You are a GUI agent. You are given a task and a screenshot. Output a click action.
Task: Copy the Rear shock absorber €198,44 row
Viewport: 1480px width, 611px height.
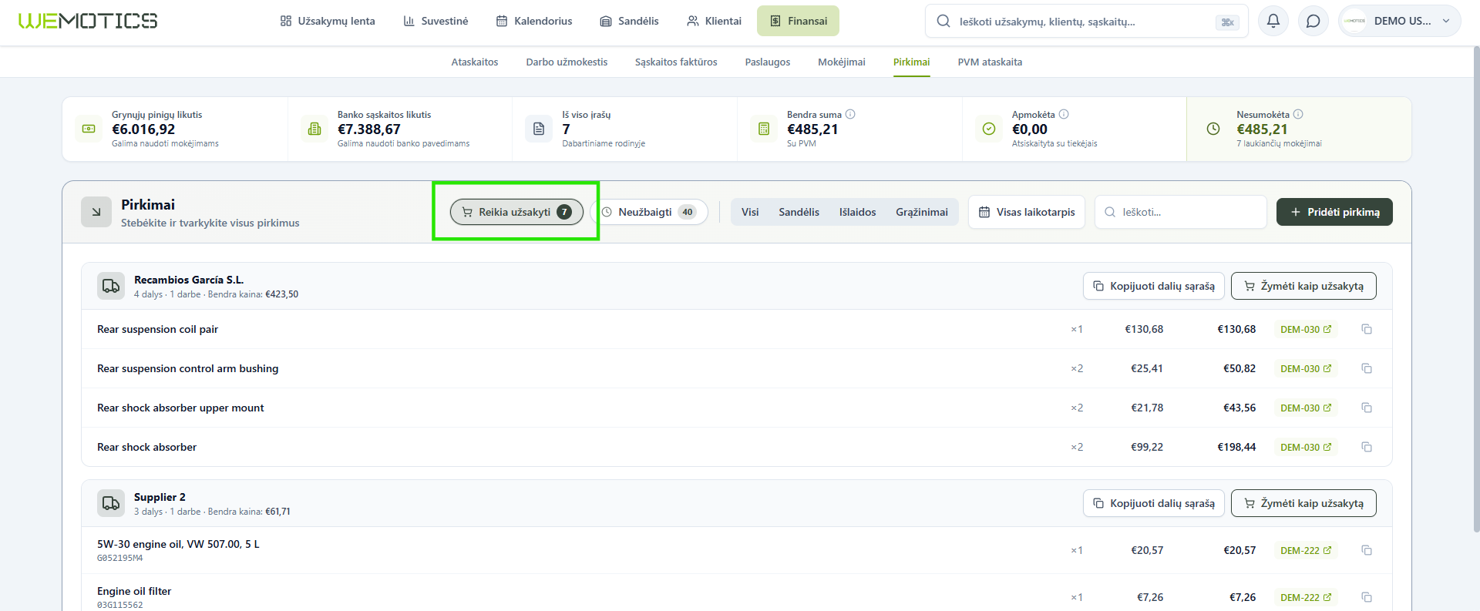pos(1367,447)
